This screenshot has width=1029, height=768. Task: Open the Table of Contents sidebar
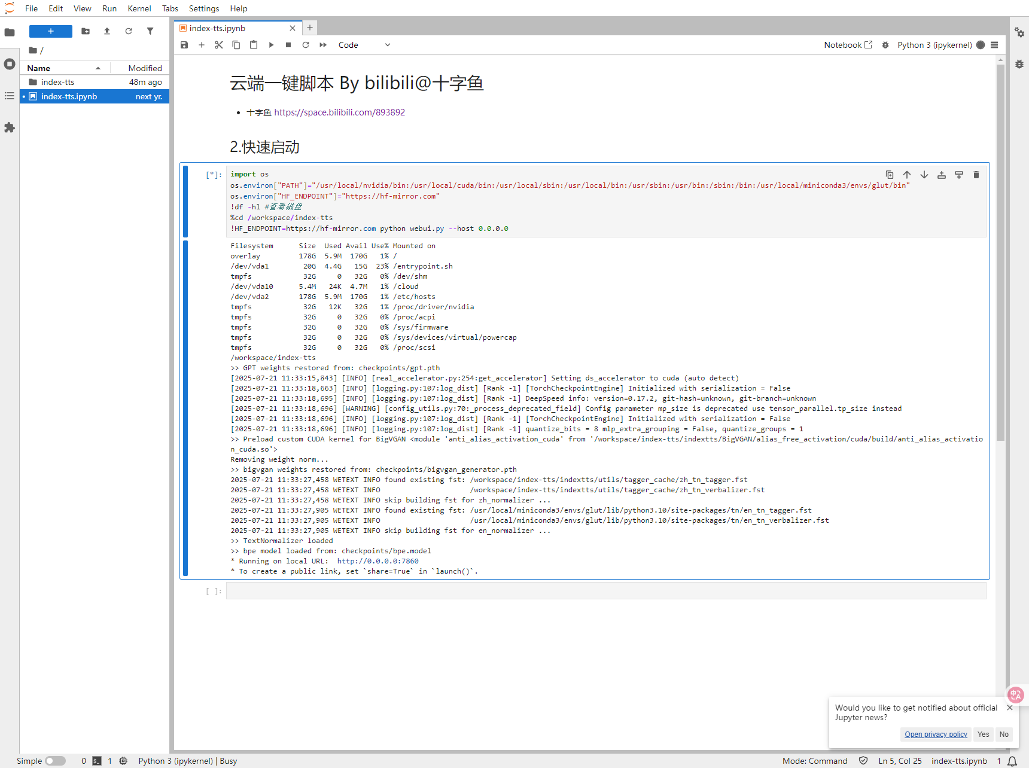click(x=10, y=96)
